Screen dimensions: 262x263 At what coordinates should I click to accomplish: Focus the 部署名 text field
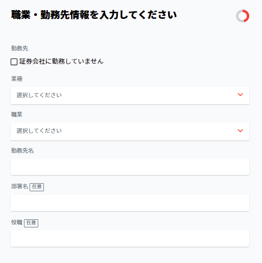click(130, 203)
